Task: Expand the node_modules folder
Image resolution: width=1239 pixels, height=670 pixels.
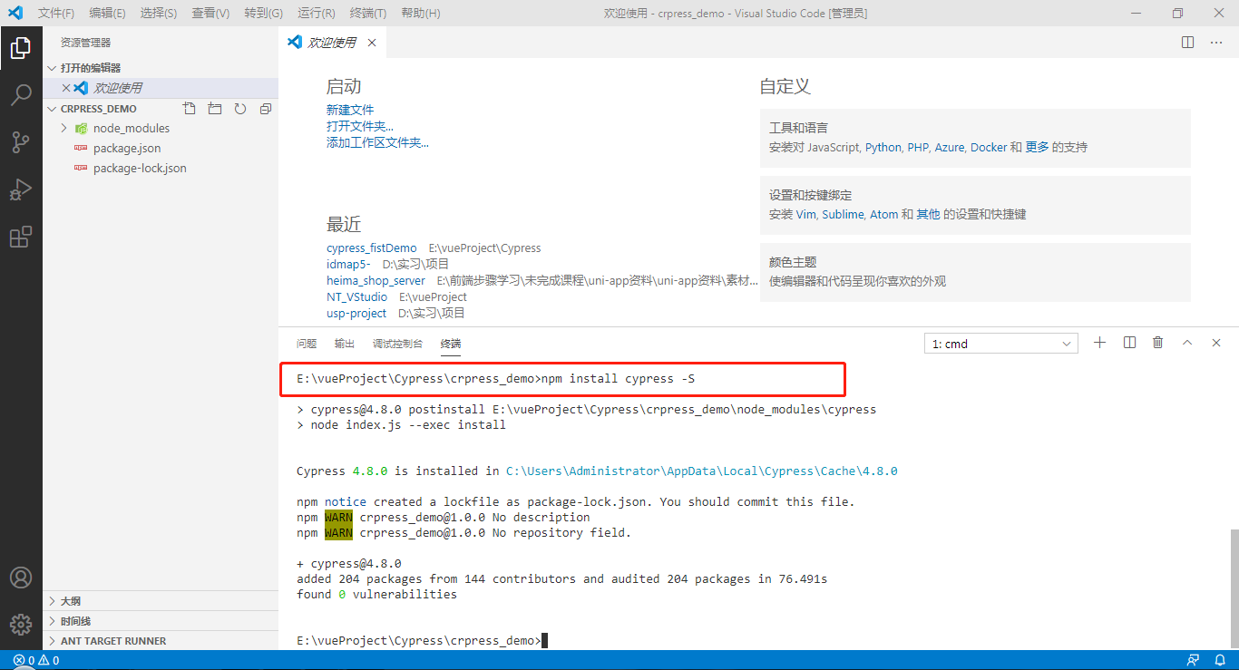Action: (x=64, y=128)
